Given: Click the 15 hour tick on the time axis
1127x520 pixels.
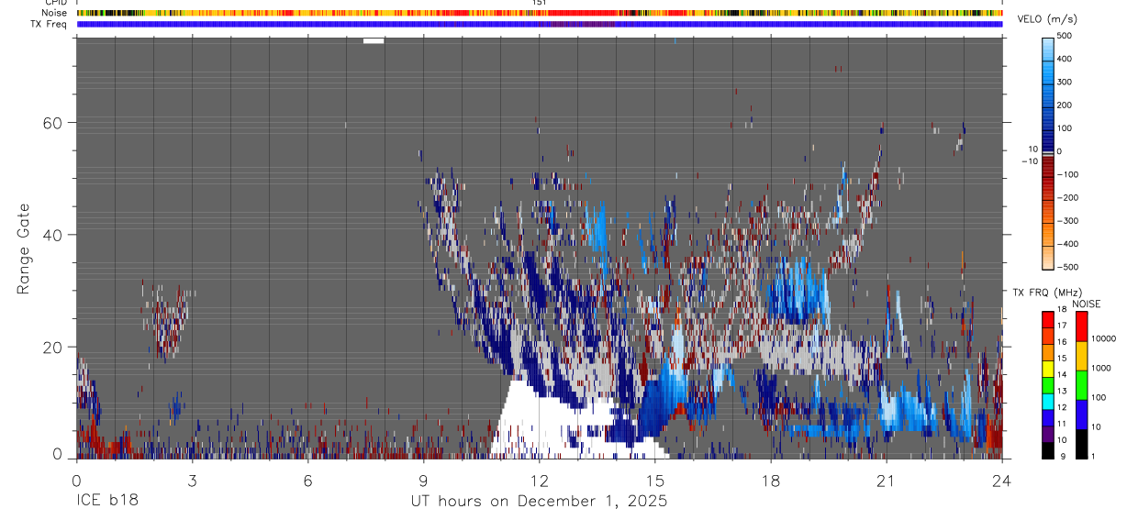Looking at the screenshot, I should 655,479.
